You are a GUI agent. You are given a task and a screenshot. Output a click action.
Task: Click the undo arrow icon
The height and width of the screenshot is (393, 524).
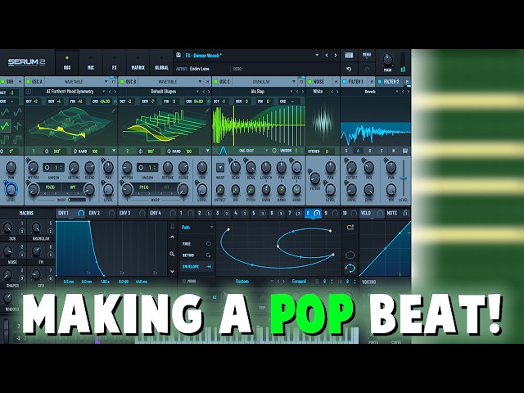(349, 69)
